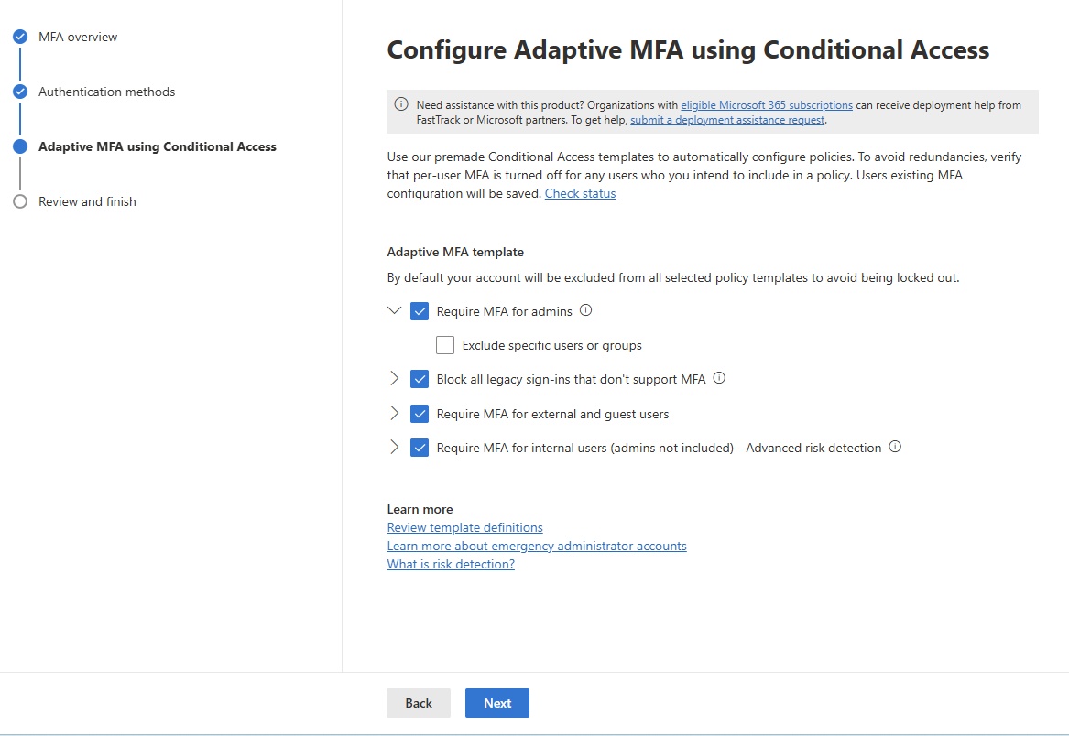The width and height of the screenshot is (1069, 736).
Task: Click the MFA overview completed step icon
Action: [20, 38]
